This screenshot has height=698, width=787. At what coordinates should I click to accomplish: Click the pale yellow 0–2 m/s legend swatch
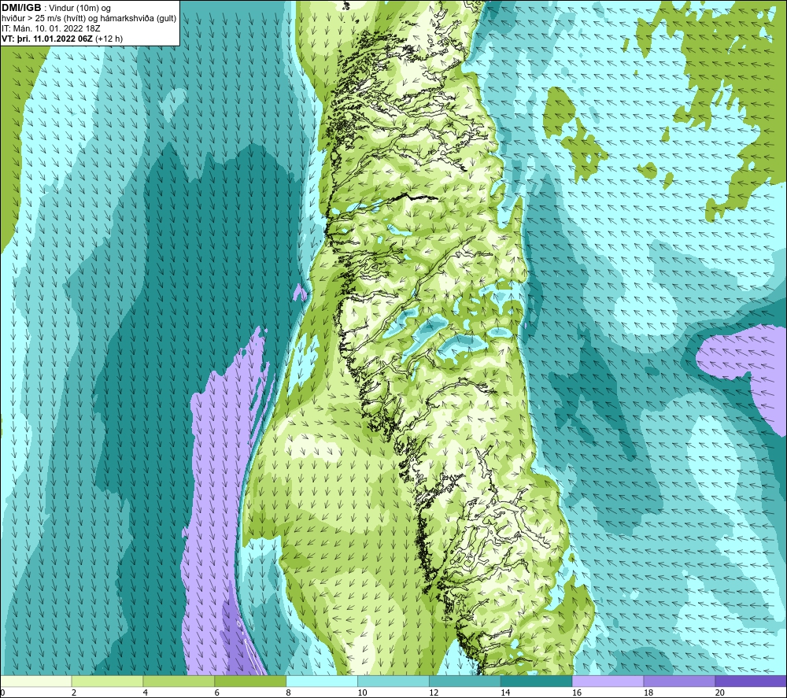pos(35,681)
